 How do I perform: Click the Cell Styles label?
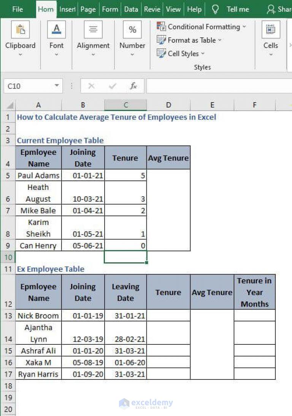click(x=183, y=54)
